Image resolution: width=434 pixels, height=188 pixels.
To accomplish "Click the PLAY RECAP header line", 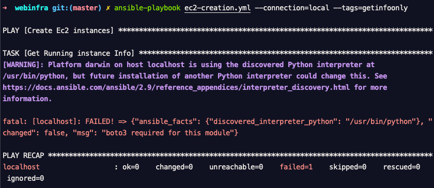I will pos(23,155).
